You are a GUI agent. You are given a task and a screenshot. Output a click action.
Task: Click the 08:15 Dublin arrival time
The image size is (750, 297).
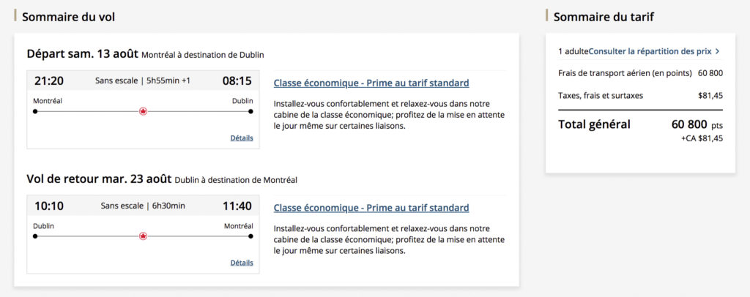coord(237,80)
